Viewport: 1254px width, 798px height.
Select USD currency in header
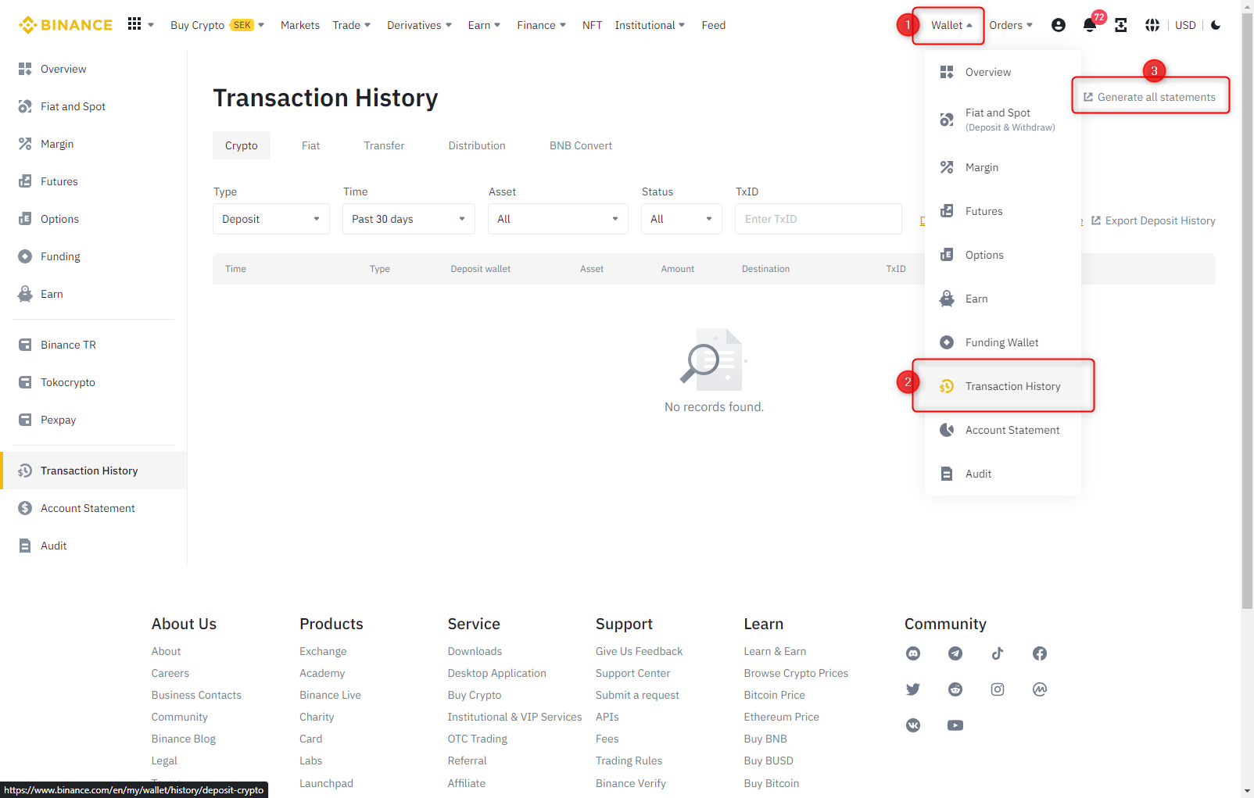point(1185,25)
